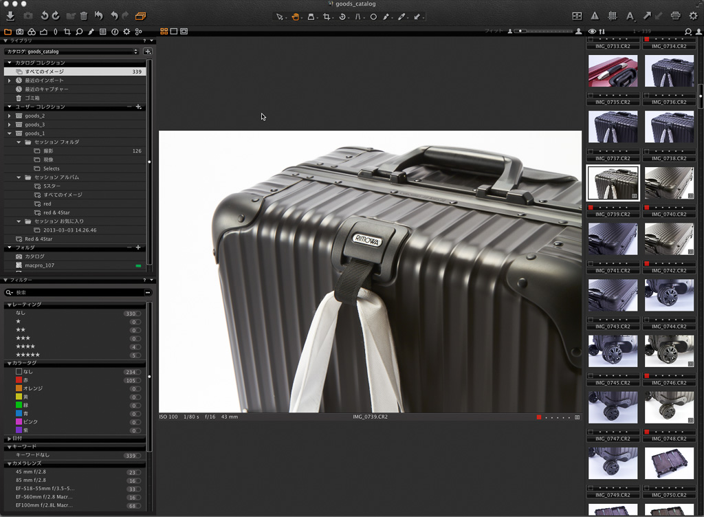This screenshot has width=704, height=517.
Task: Click the filter 検索 search field
Action: [x=76, y=292]
